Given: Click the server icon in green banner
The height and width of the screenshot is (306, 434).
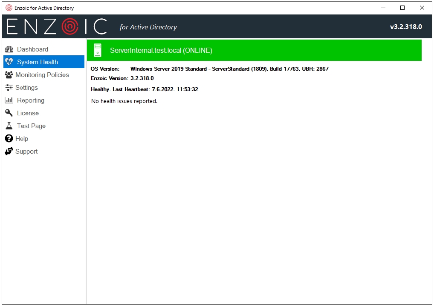Looking at the screenshot, I should (98, 50).
